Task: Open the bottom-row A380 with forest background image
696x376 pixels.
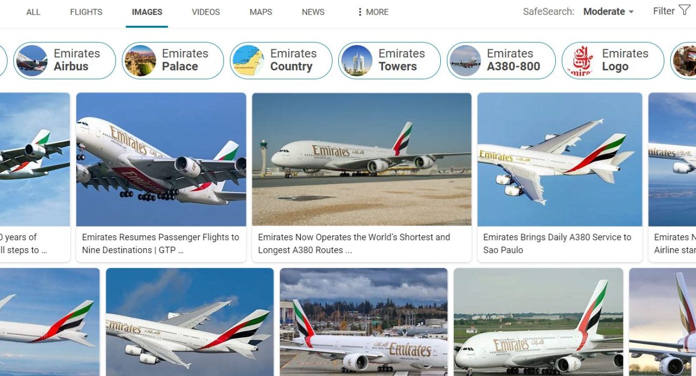Action: coord(364,322)
